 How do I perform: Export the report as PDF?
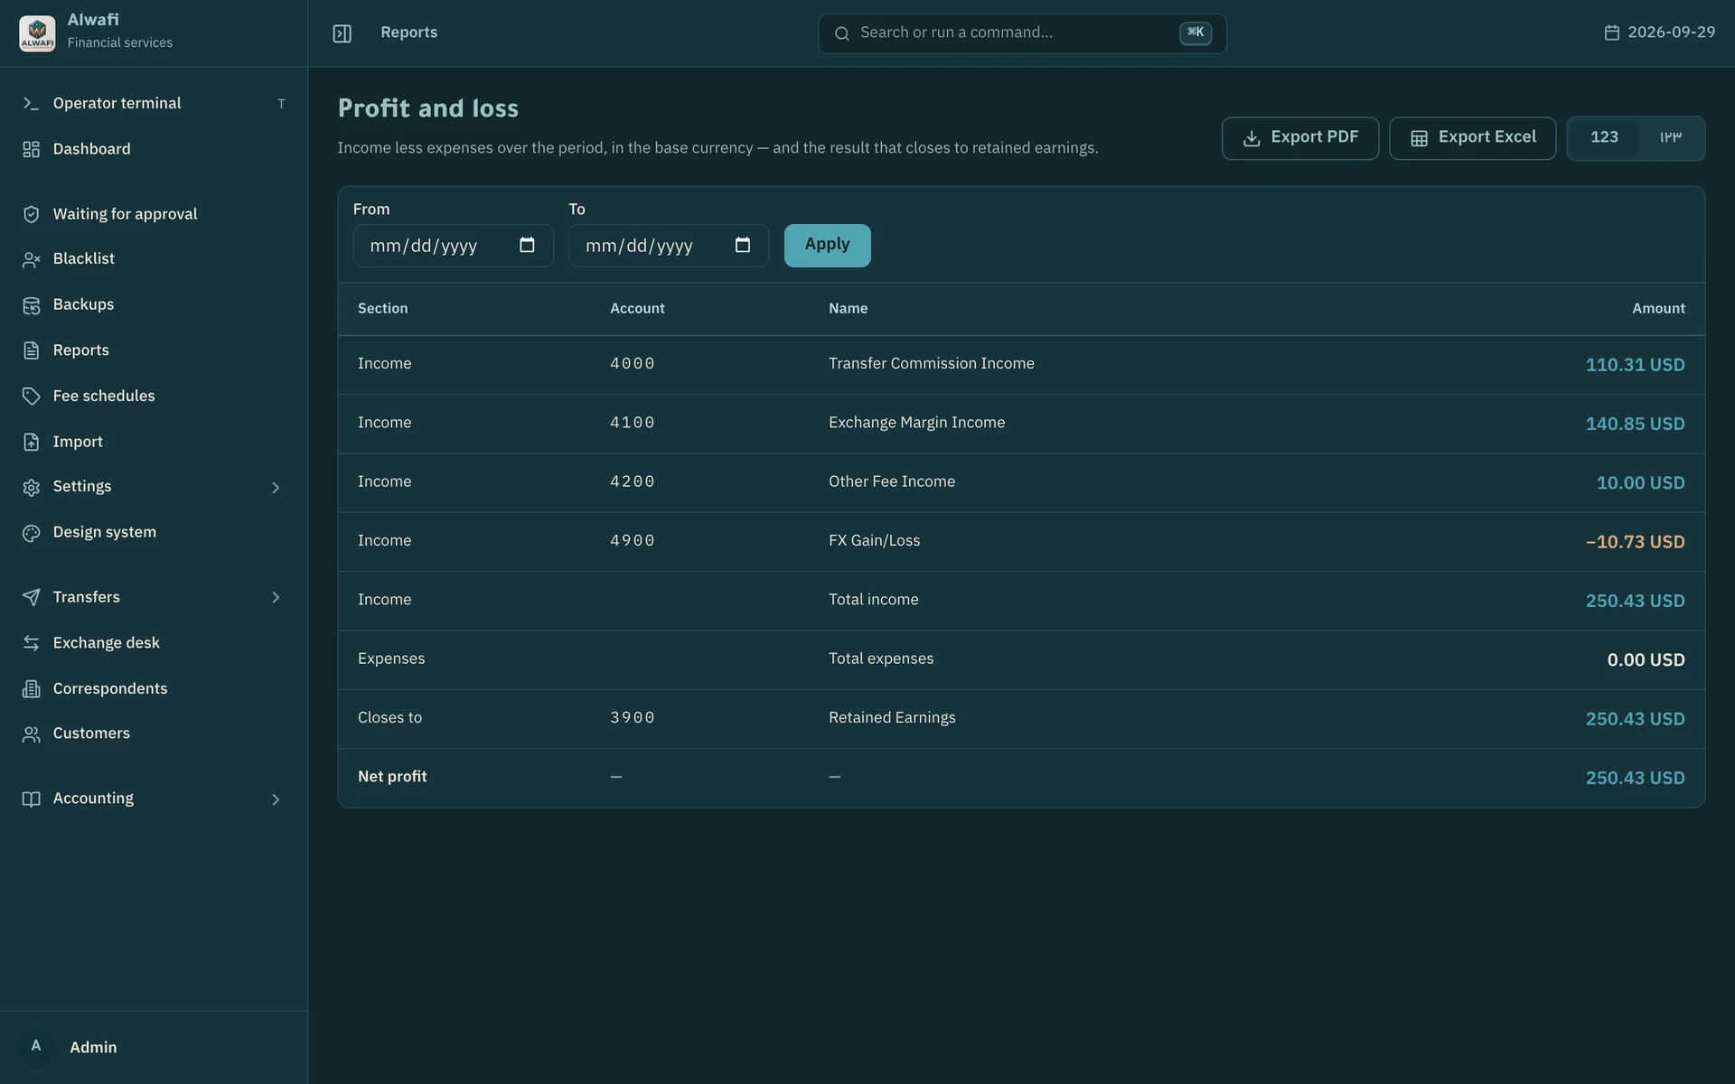pyautogui.click(x=1299, y=138)
